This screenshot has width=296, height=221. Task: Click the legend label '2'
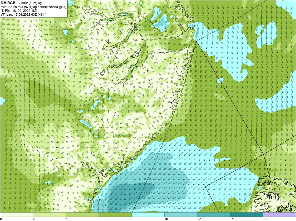click(x=34, y=219)
